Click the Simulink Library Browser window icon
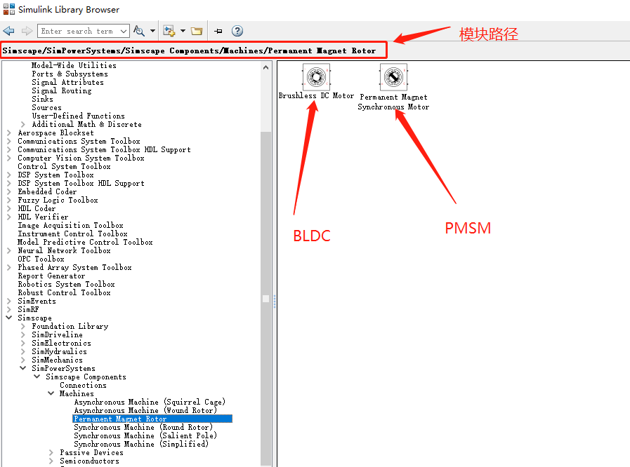This screenshot has height=467, width=630. 9,9
